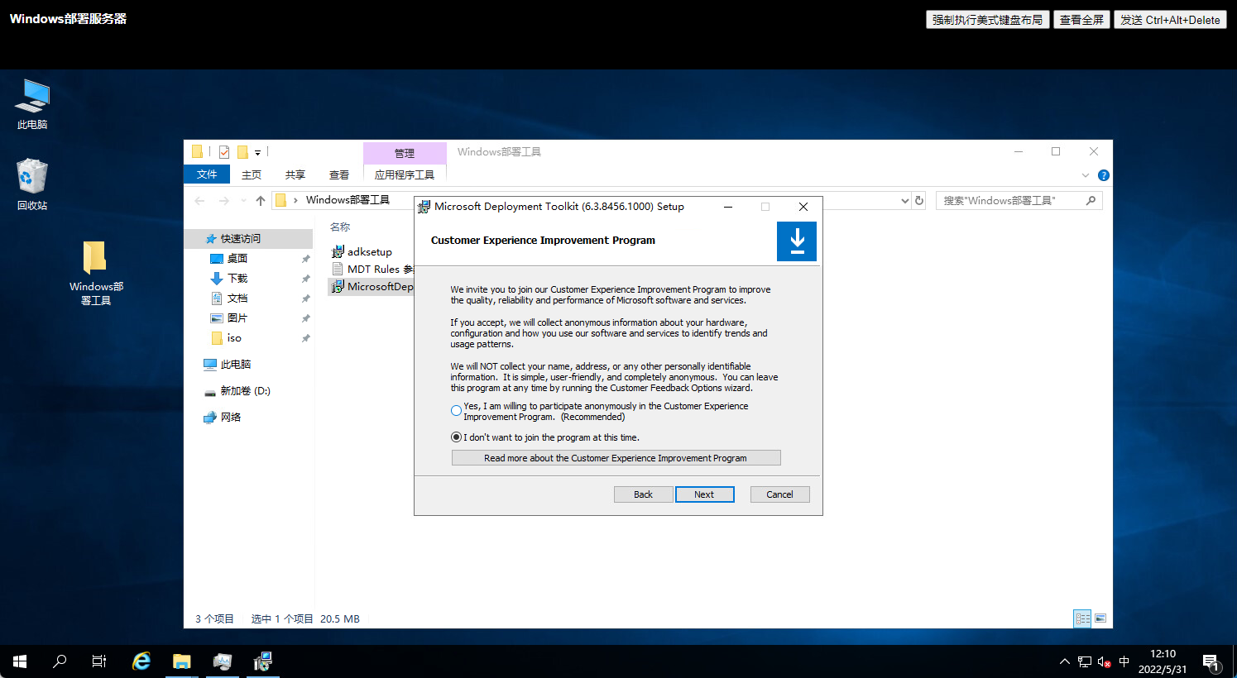This screenshot has height=678, width=1237.
Task: Open Server Manager taskbar icon
Action: click(222, 661)
